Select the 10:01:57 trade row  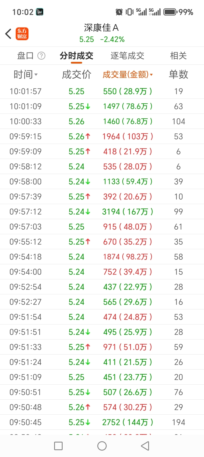click(x=102, y=91)
